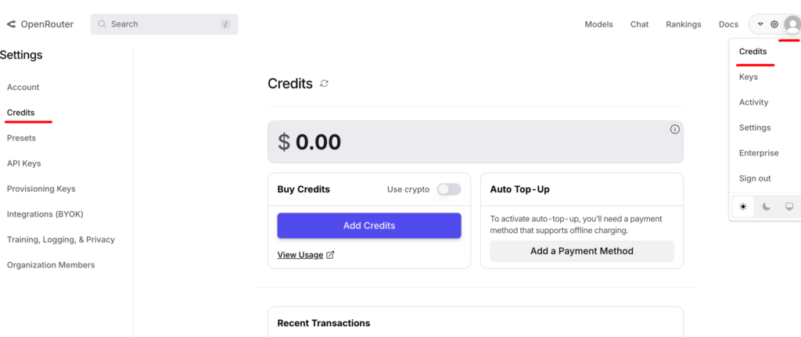Refresh the credits balance icon
801x337 pixels.
click(324, 84)
